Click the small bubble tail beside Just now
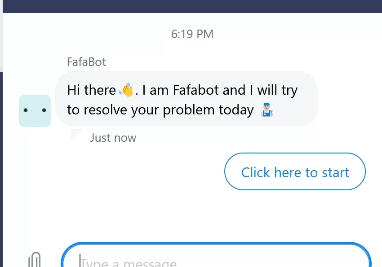382x267 pixels. pyautogui.click(x=76, y=134)
